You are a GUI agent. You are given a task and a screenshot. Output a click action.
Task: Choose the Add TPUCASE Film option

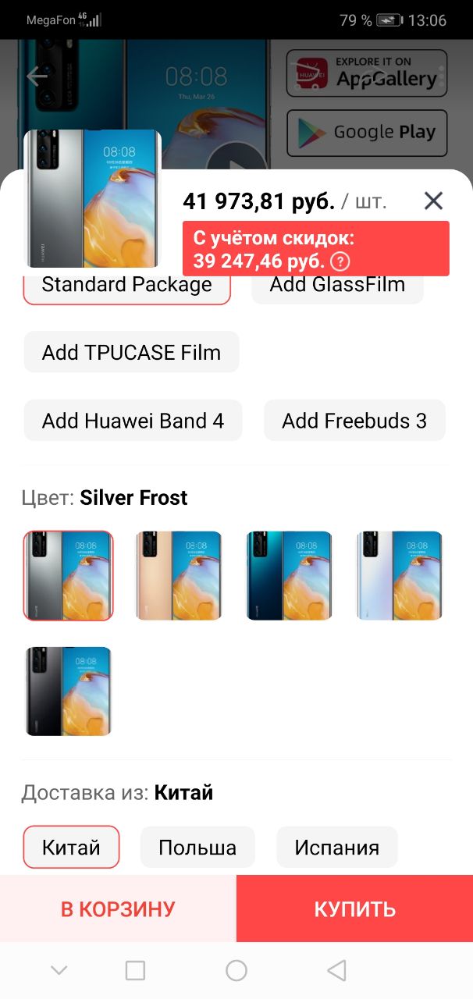131,352
